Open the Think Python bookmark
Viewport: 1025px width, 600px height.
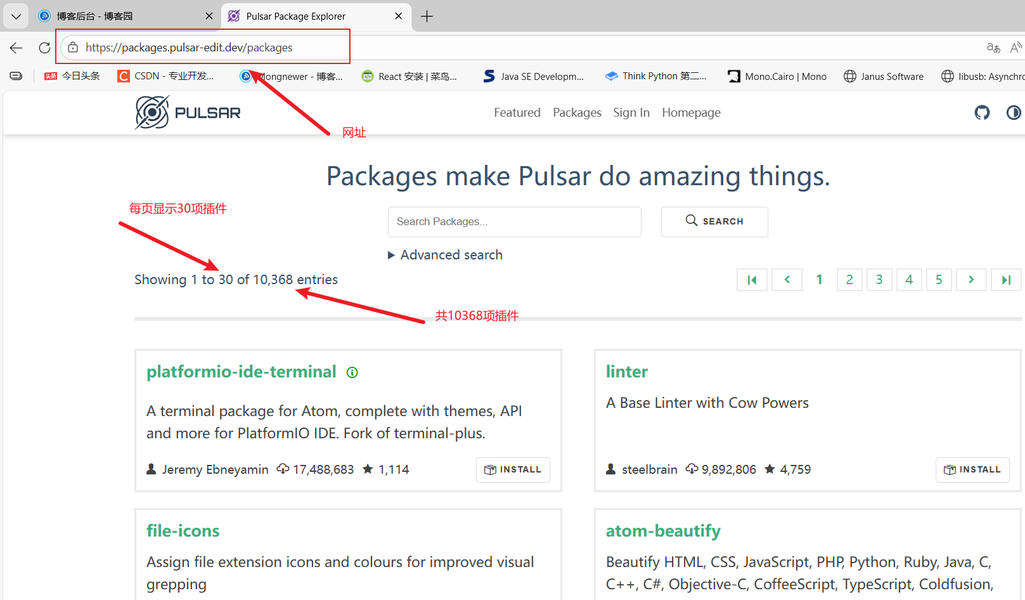(656, 76)
